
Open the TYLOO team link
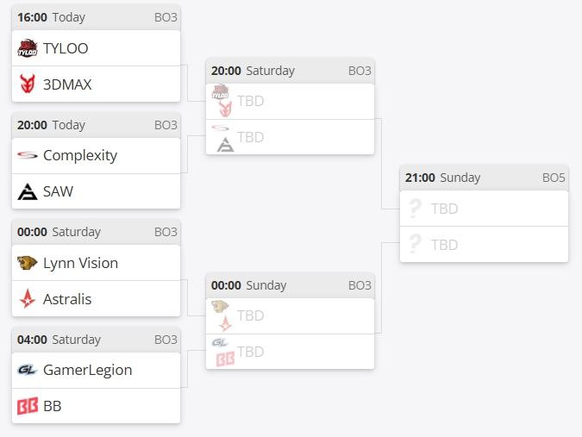[x=66, y=48]
